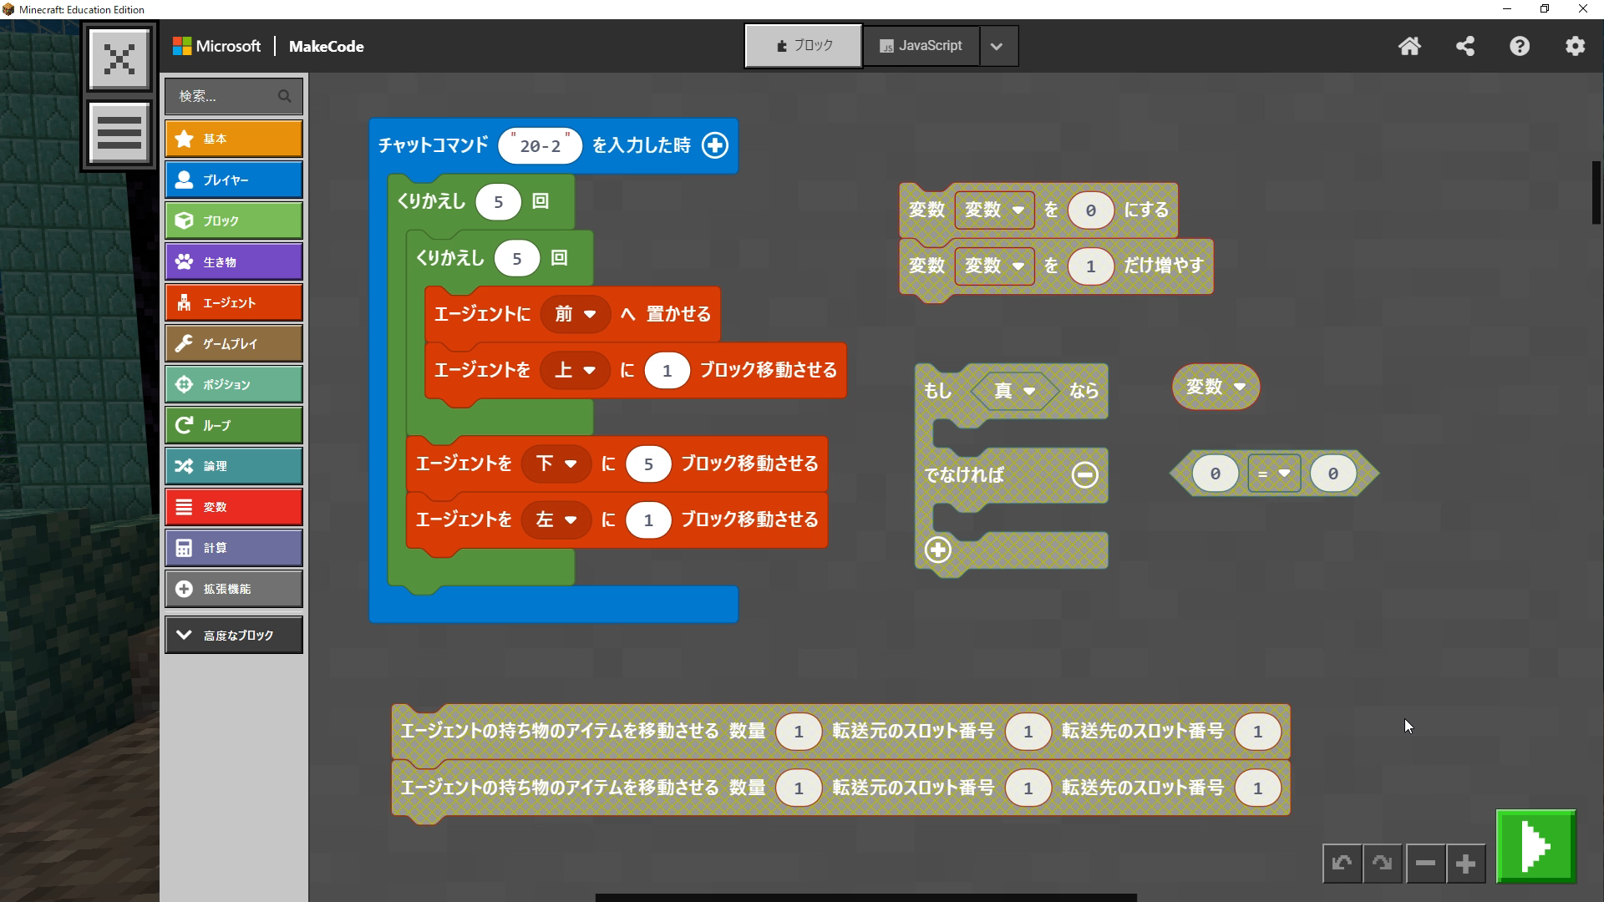Switch to the JavaScript editor tab
This screenshot has height=902, width=1604.
[x=921, y=46]
